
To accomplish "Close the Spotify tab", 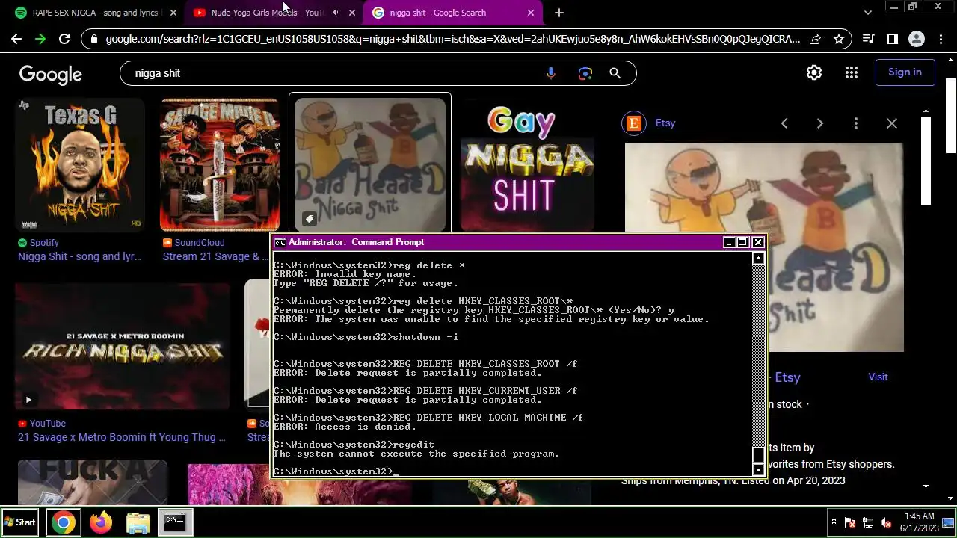I will [173, 13].
